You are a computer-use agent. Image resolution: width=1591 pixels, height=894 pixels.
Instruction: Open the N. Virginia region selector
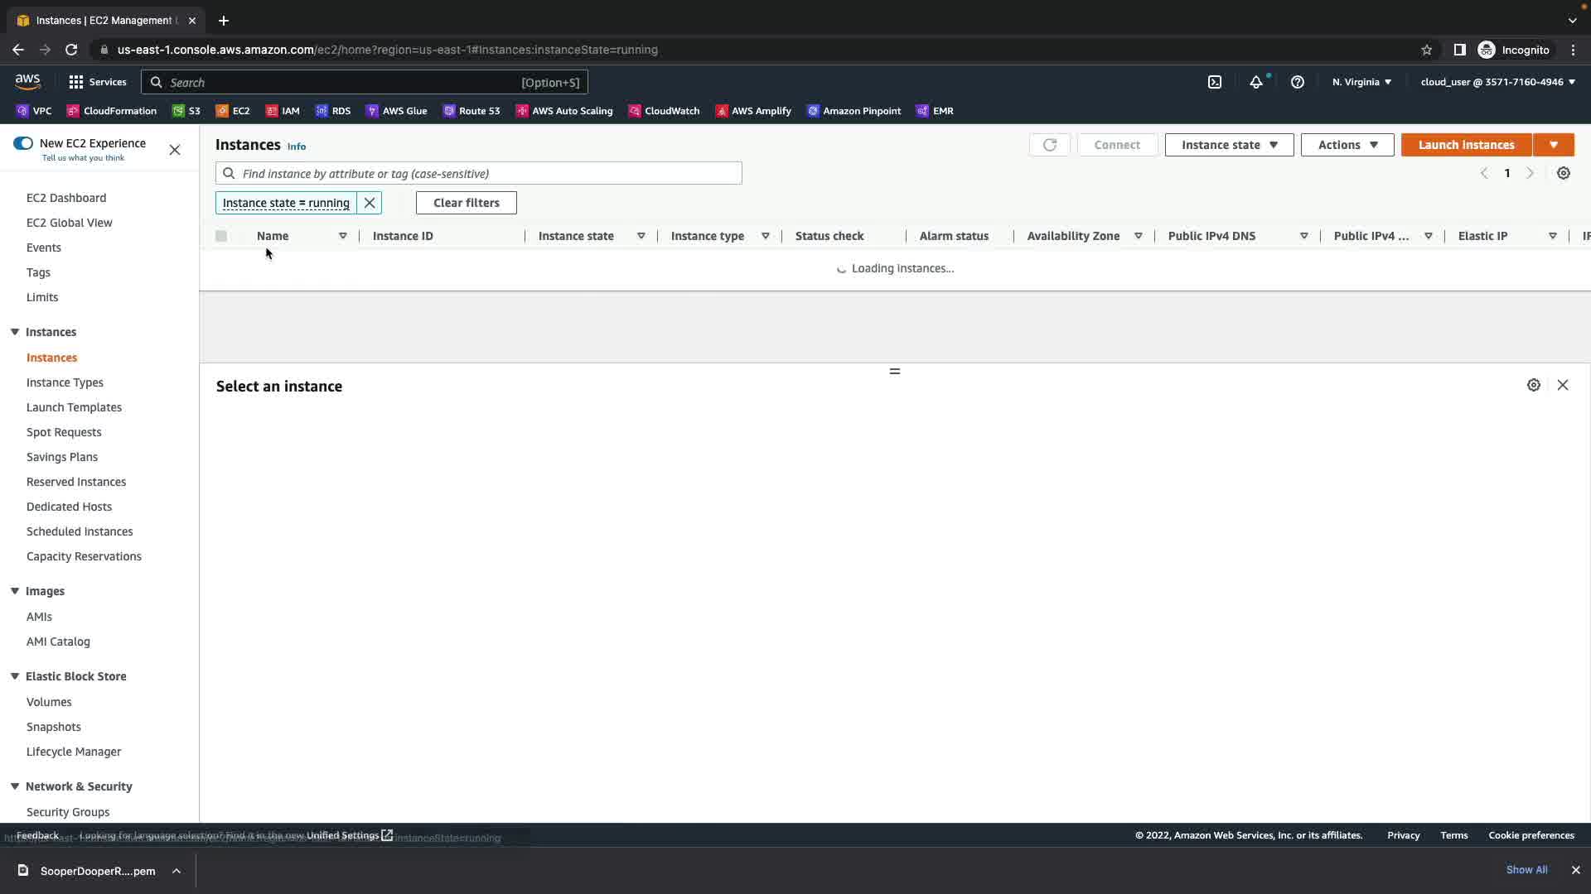pos(1361,82)
